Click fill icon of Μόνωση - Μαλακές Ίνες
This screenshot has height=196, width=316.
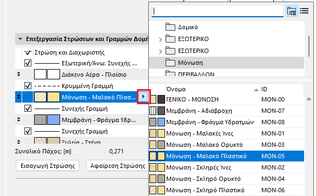pyautogui.click(x=153, y=133)
